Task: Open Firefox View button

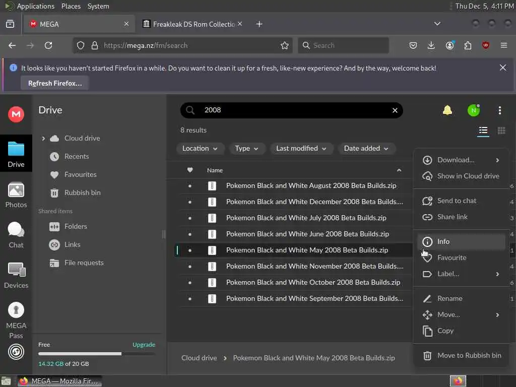Action: [x=10, y=24]
